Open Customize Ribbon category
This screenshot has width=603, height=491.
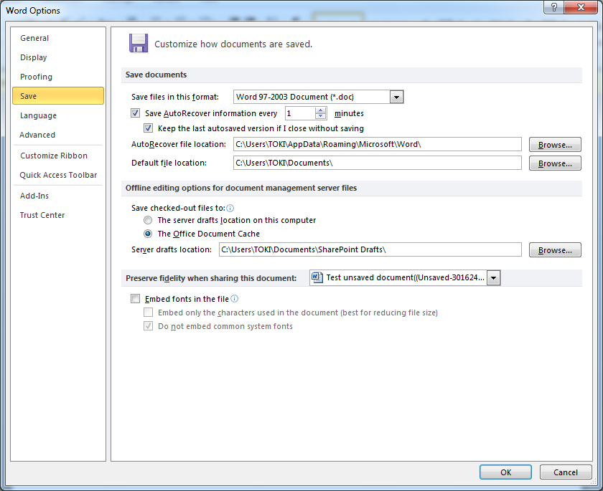(x=58, y=156)
